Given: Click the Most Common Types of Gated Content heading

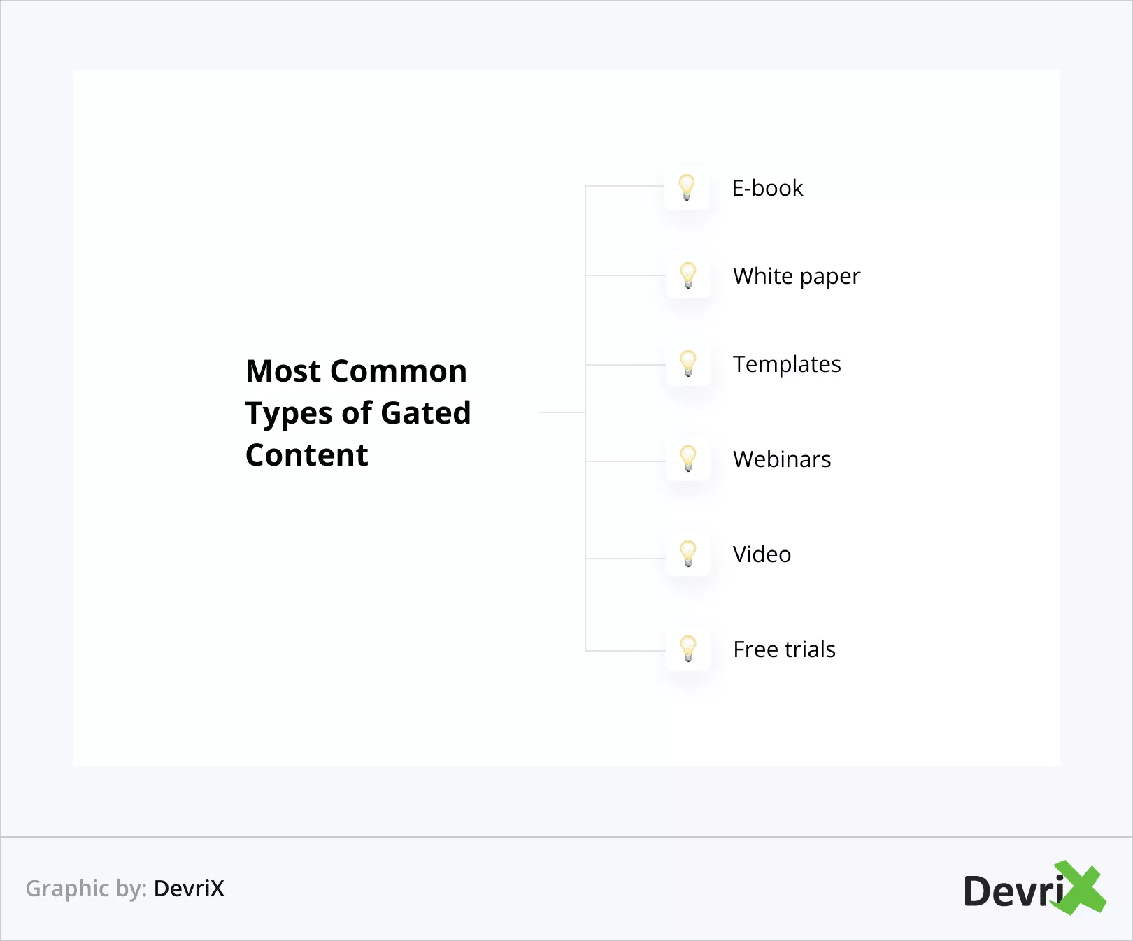Looking at the screenshot, I should pyautogui.click(x=358, y=412).
